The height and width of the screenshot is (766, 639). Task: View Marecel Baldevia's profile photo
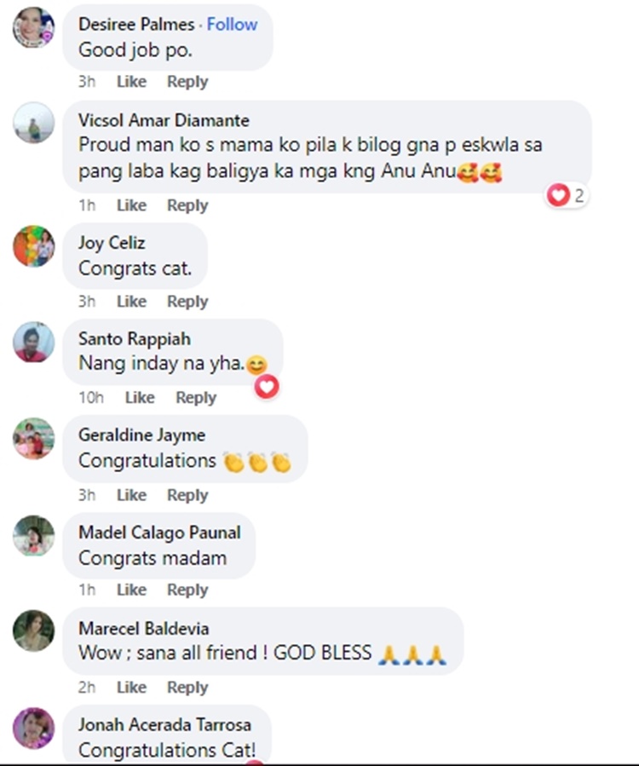pyautogui.click(x=33, y=631)
